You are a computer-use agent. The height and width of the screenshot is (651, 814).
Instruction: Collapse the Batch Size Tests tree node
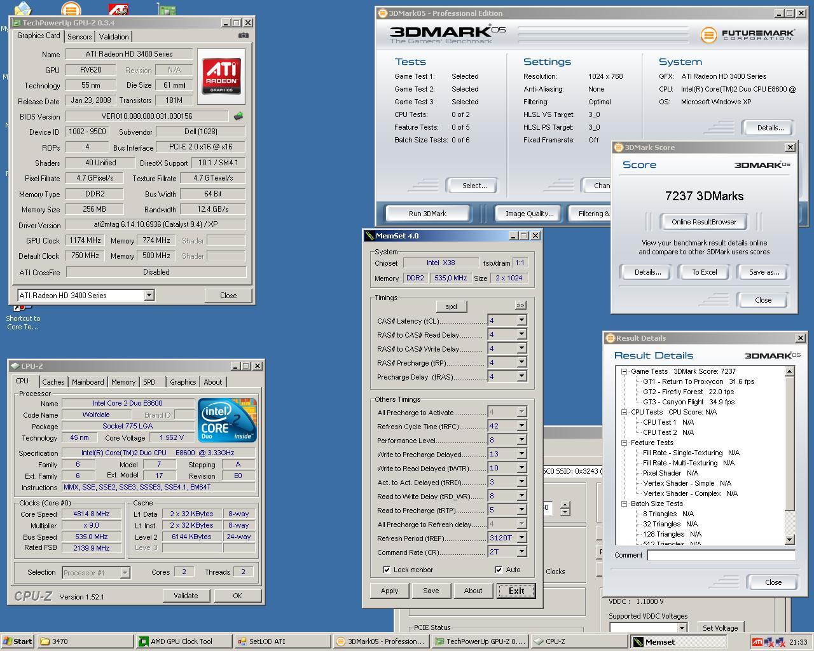click(624, 504)
